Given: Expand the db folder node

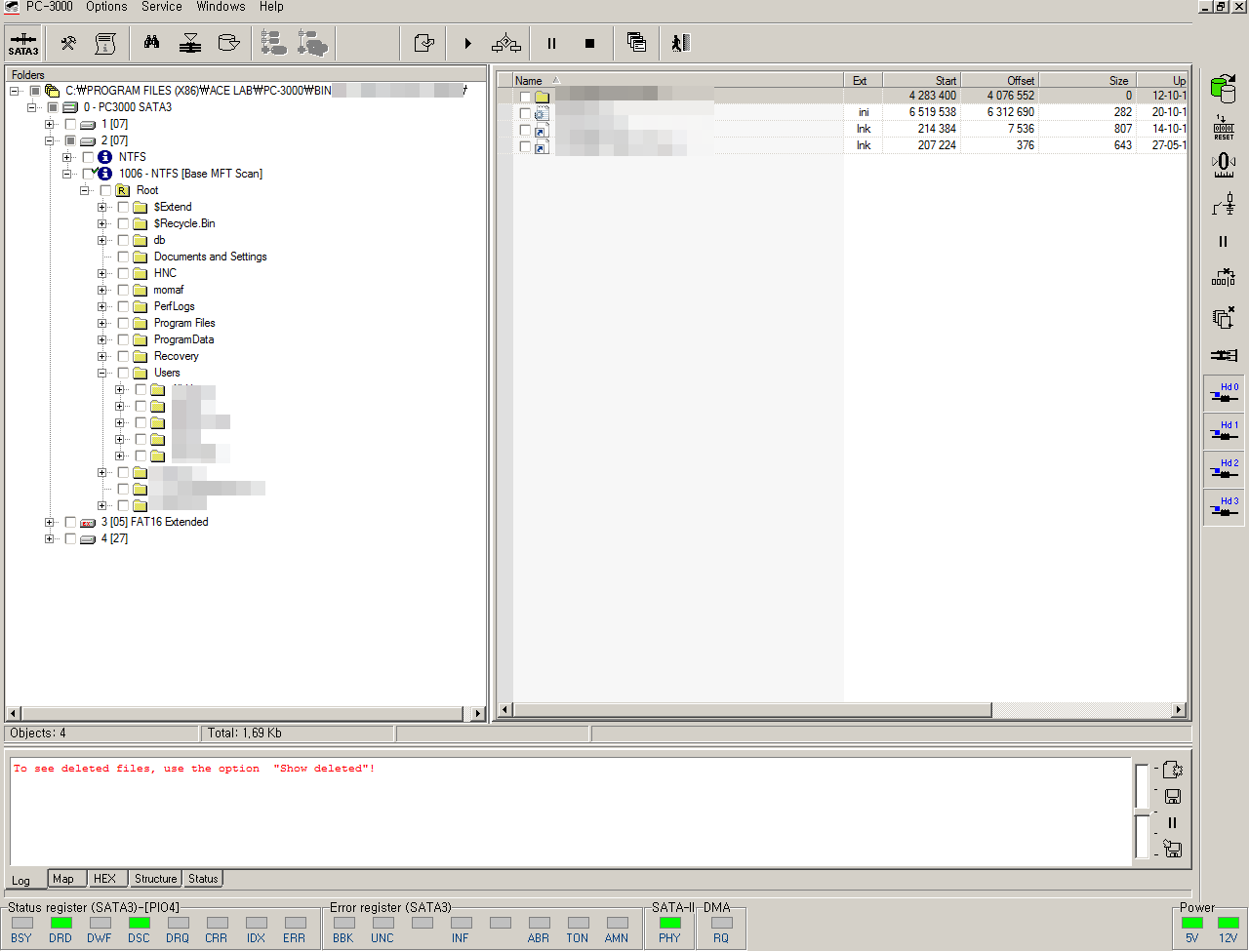Looking at the screenshot, I should pyautogui.click(x=101, y=240).
